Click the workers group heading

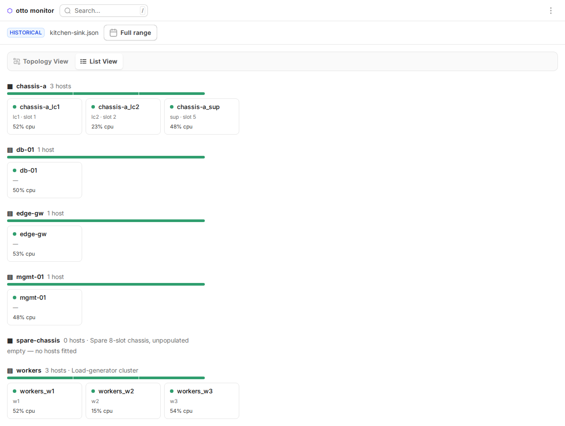coord(29,370)
